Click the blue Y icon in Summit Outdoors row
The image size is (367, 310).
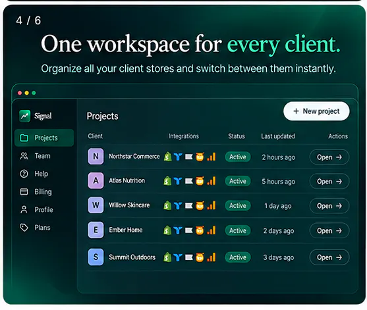pos(178,257)
